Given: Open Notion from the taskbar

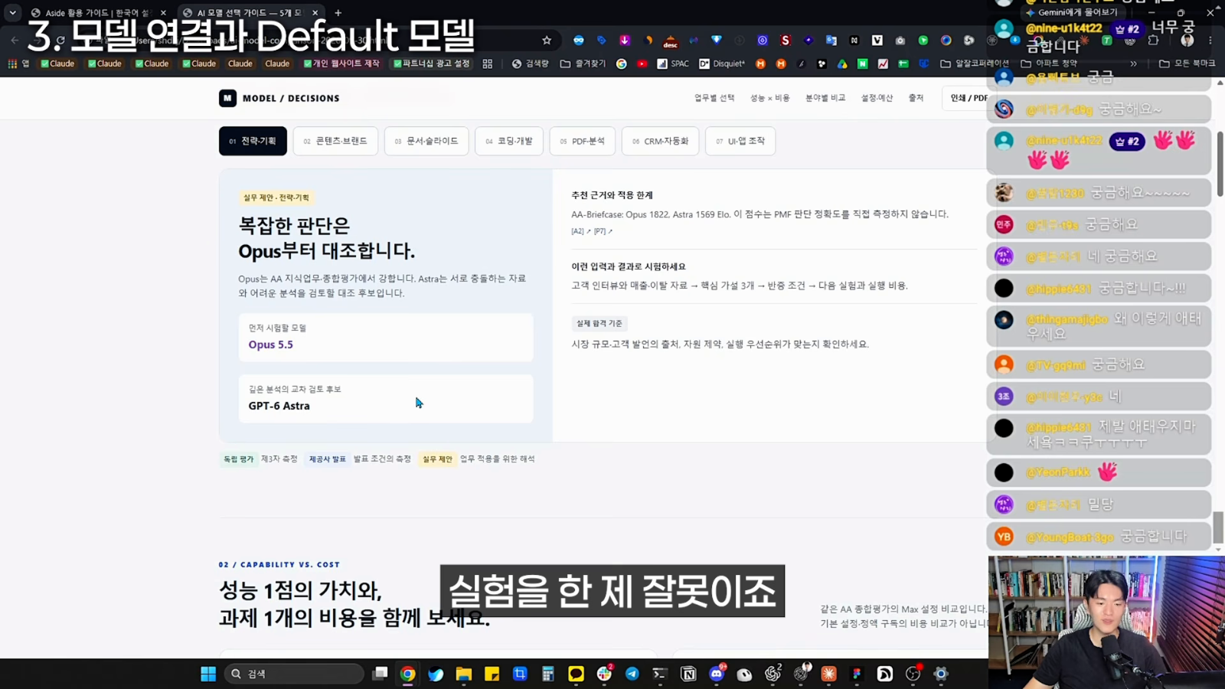Looking at the screenshot, I should click(x=688, y=674).
